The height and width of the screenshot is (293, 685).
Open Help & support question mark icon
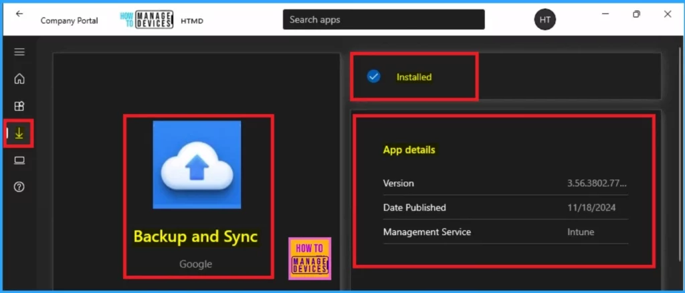[x=19, y=187]
